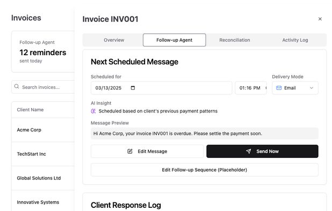Click the calendar icon in date field
The width and height of the screenshot is (332, 211).
click(133, 88)
